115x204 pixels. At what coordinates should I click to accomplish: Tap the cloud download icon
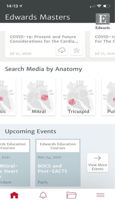pos(62,50)
